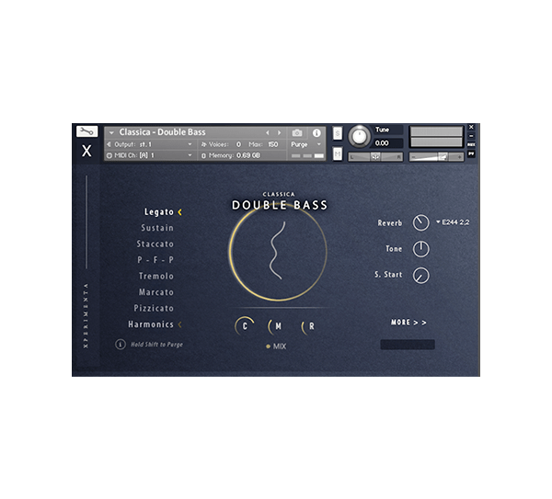Open instrument edit mode with wrench icon

(86, 131)
